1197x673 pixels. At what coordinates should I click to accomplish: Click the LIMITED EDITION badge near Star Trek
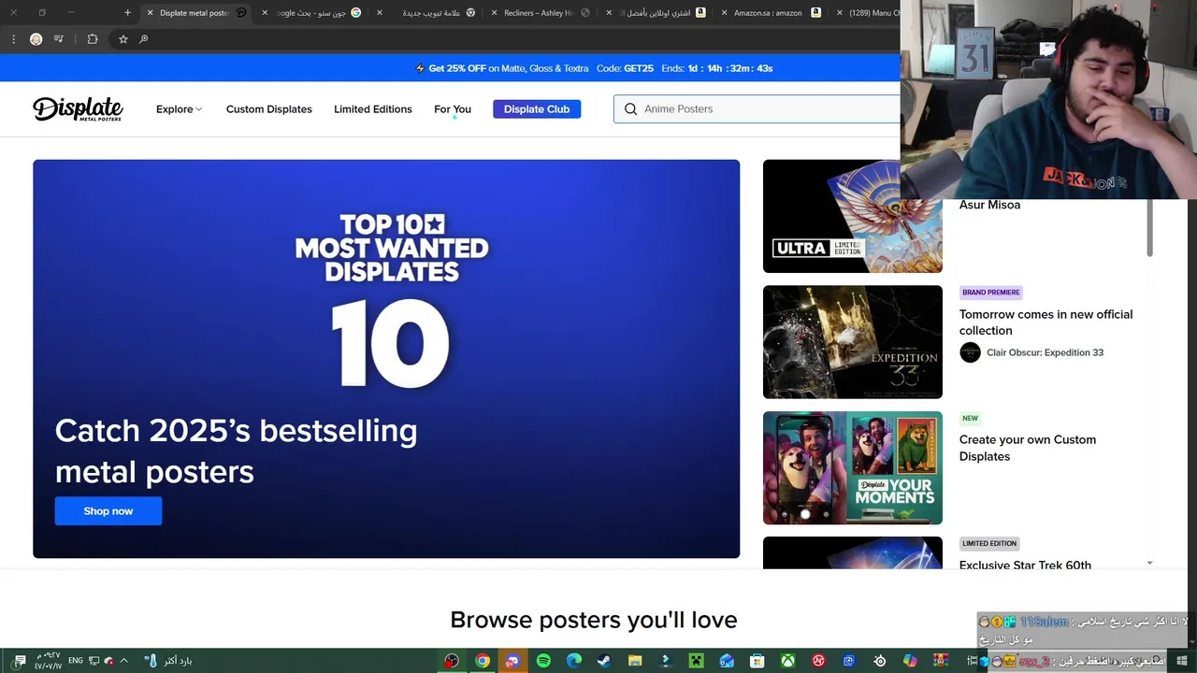click(989, 543)
